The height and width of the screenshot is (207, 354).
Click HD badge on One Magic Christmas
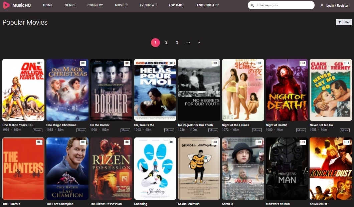click(83, 63)
